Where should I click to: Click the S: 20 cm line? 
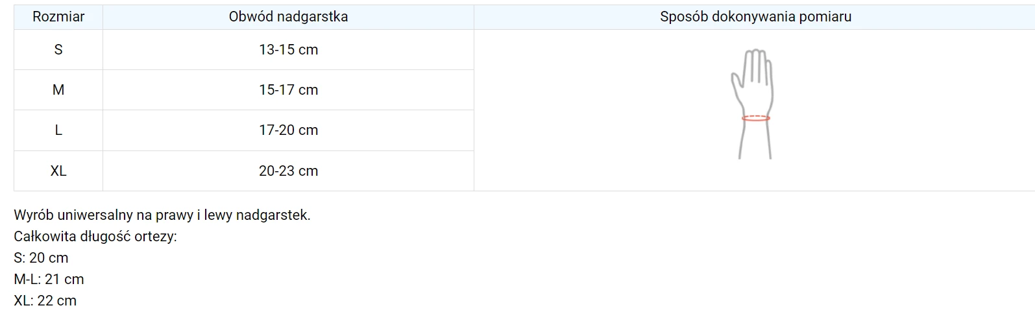tap(41, 258)
